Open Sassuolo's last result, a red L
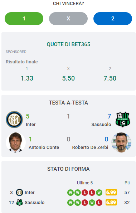136x213 pixels. 99,203
